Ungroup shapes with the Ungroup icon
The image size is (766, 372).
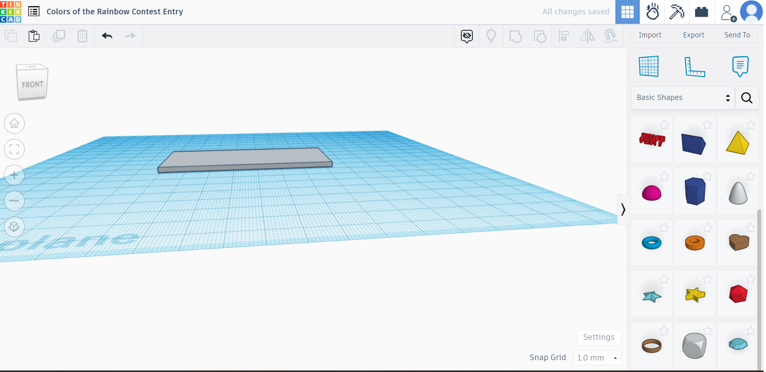click(x=540, y=36)
